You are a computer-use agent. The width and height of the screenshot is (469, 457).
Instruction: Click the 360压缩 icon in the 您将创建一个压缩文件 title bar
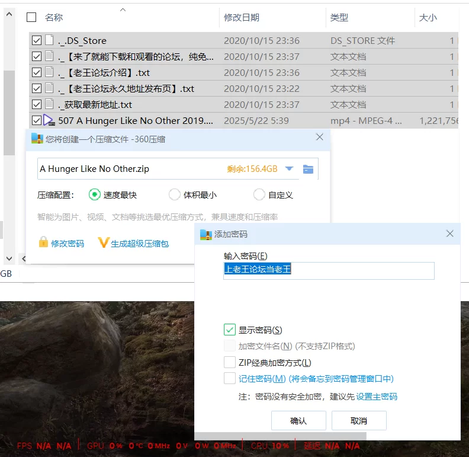[37, 138]
